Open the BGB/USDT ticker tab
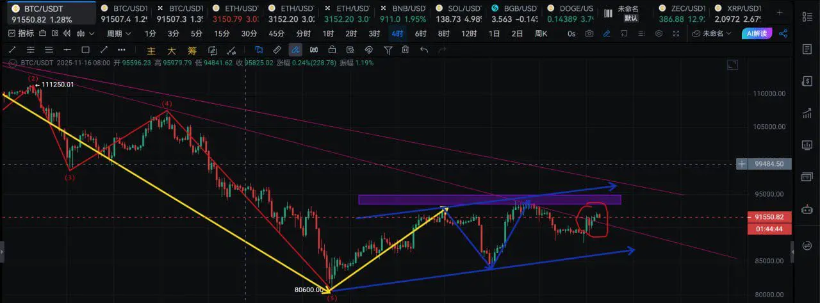This screenshot has height=303, width=820. coord(514,13)
